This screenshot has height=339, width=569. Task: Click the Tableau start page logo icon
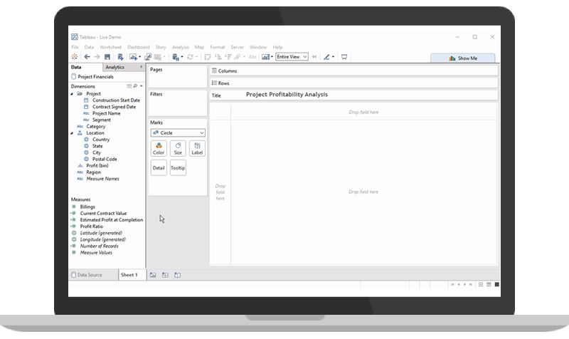[75, 57]
